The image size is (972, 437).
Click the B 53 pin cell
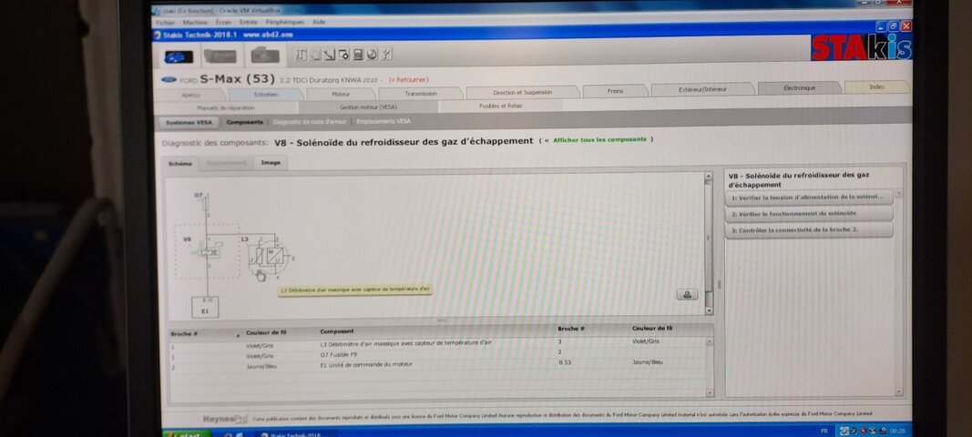[564, 362]
